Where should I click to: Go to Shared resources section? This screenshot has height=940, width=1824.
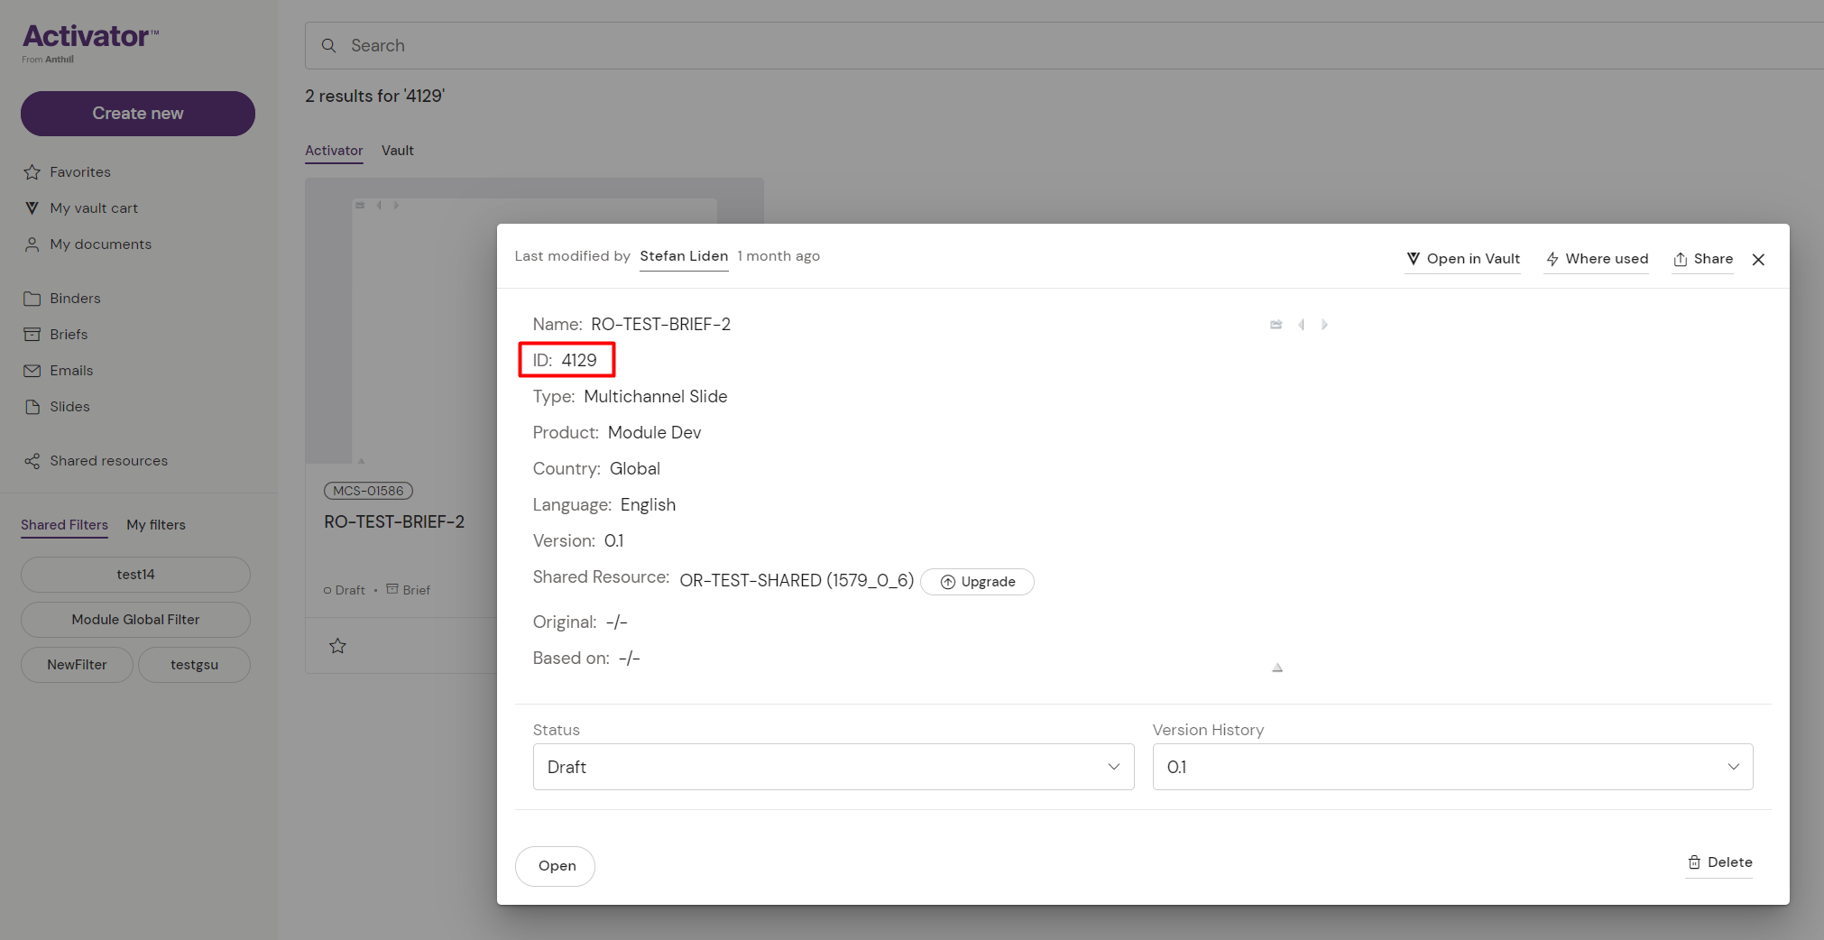[x=108, y=461]
